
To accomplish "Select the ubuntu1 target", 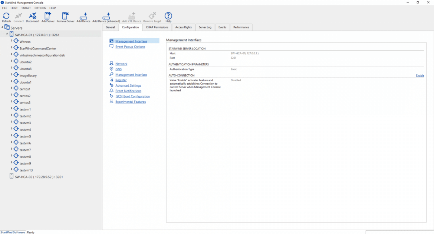I will click(26, 82).
